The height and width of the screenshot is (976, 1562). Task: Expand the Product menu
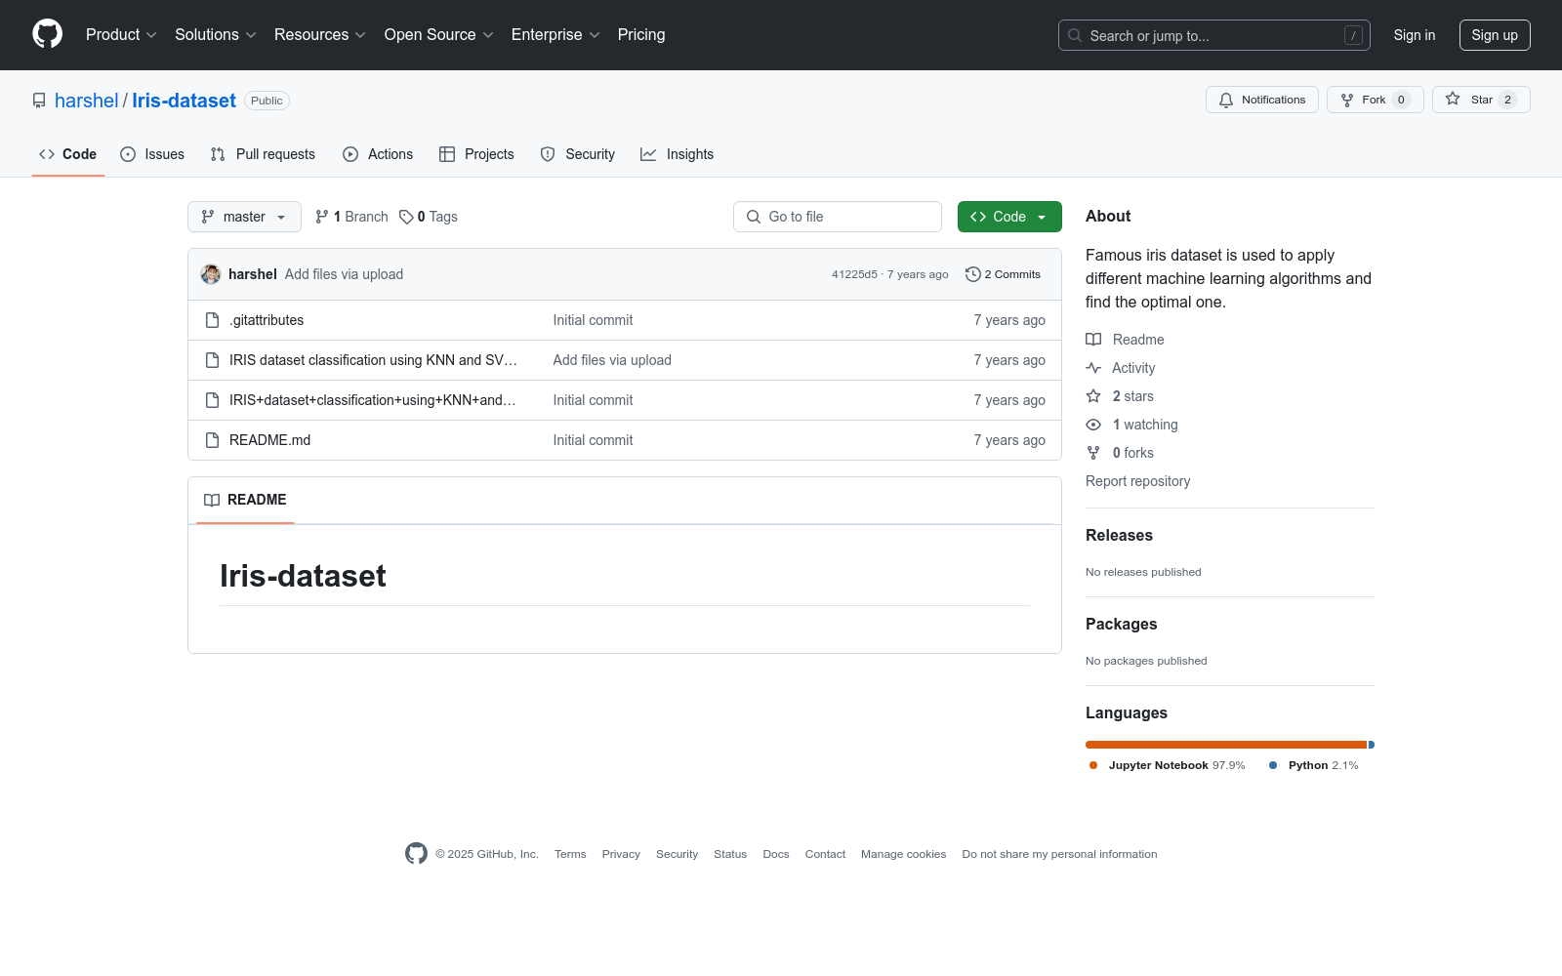121,35
